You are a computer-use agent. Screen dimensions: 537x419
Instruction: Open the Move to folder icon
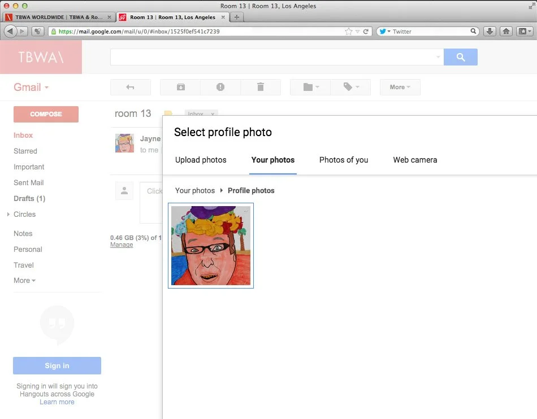pyautogui.click(x=309, y=87)
